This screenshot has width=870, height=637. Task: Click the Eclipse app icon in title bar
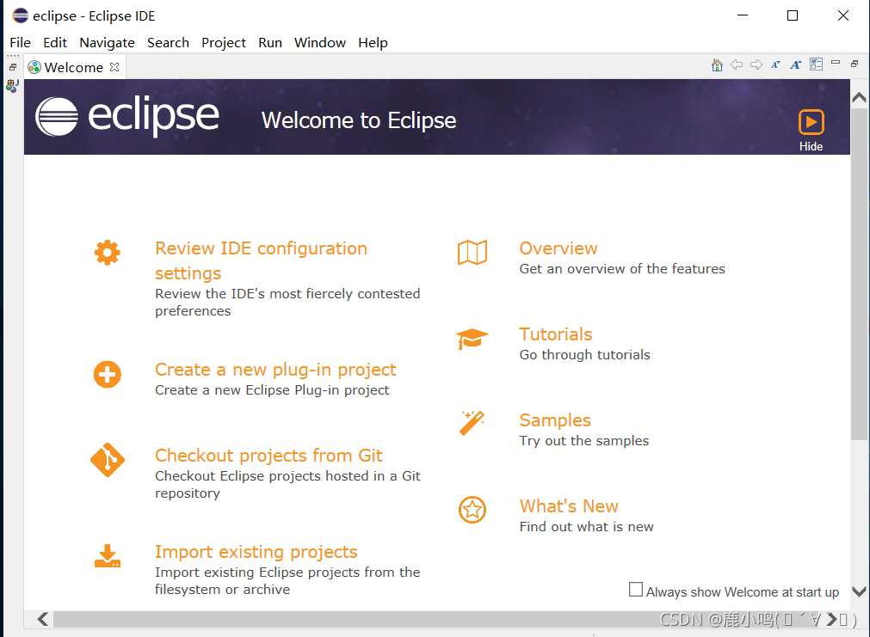20,15
